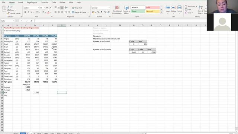
Task: Switch to the Page Layout tab
Action: pos(32,3)
